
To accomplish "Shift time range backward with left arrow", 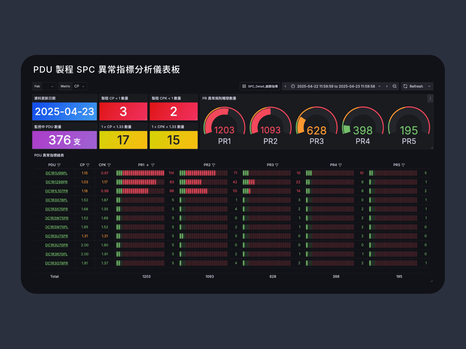I will (286, 86).
